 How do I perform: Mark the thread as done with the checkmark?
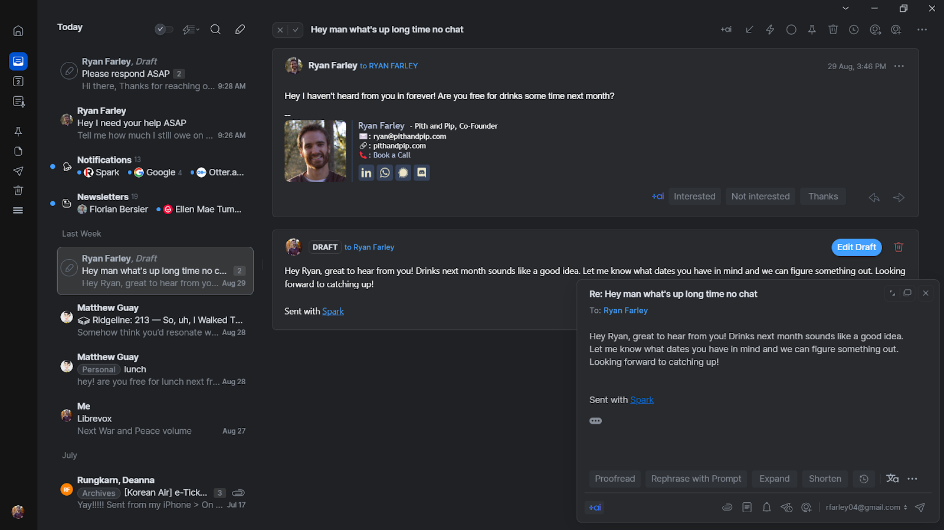tap(296, 30)
